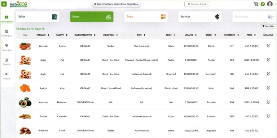Focus the search by name field

pyautogui.click(x=116, y=4)
